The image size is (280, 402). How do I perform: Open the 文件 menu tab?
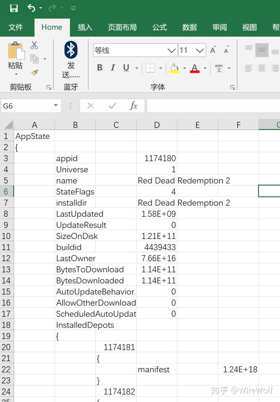coord(16,27)
